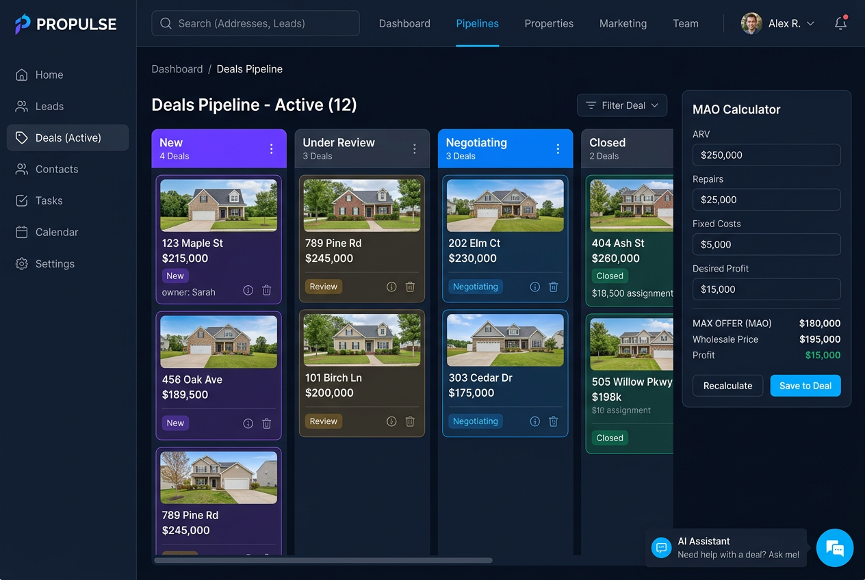This screenshot has width=865, height=580.
Task: Click Alex R. profile avatar
Action: coord(751,23)
